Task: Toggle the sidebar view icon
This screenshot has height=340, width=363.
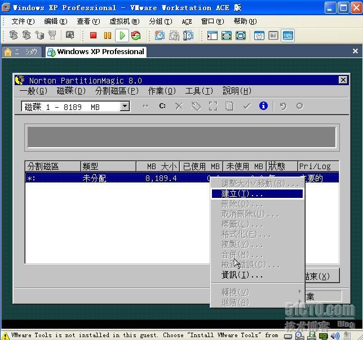Action: [213, 36]
